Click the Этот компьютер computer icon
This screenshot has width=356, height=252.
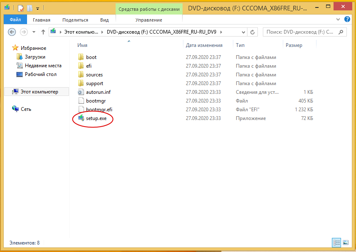pyautogui.click(x=15, y=92)
